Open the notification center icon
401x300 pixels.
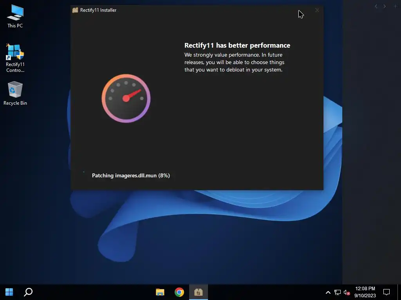pyautogui.click(x=387, y=292)
